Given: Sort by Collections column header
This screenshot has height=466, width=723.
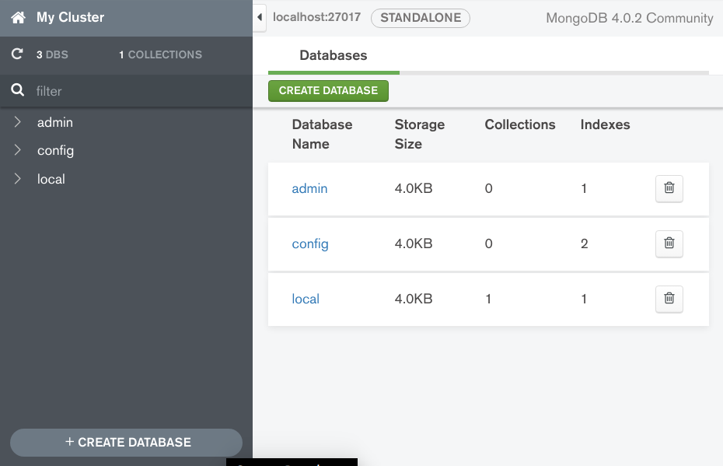Looking at the screenshot, I should tap(519, 124).
